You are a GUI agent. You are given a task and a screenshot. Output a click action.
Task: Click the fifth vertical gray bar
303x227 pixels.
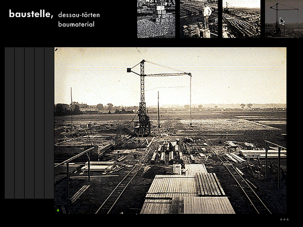tap(49, 123)
